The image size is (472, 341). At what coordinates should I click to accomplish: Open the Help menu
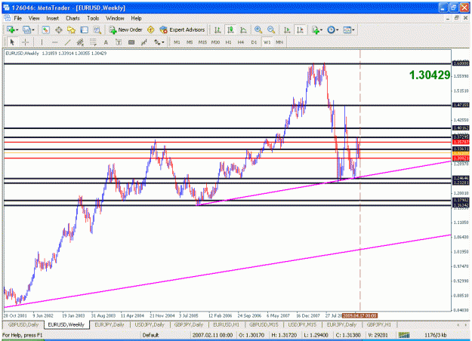136,18
